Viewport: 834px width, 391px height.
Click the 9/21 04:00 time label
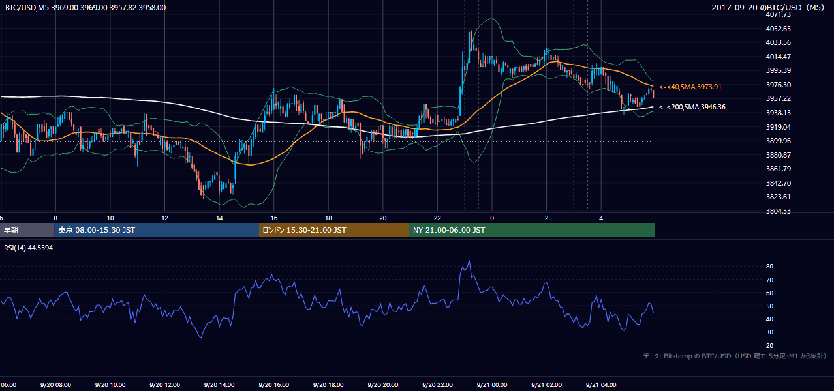(x=601, y=384)
